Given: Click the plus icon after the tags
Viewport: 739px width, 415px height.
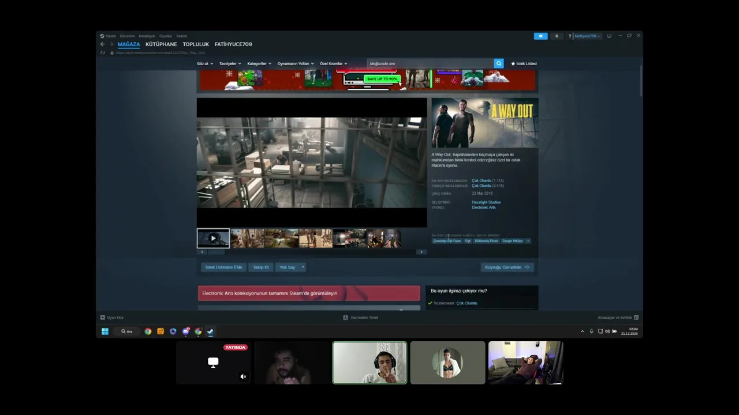Looking at the screenshot, I should click(528, 241).
